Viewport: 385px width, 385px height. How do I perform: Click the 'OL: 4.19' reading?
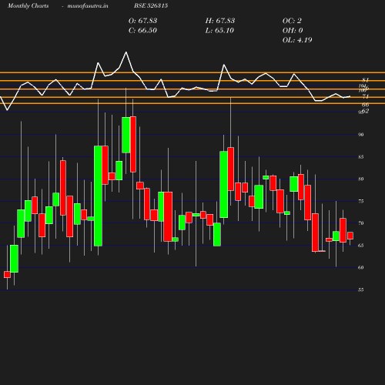coord(297,40)
